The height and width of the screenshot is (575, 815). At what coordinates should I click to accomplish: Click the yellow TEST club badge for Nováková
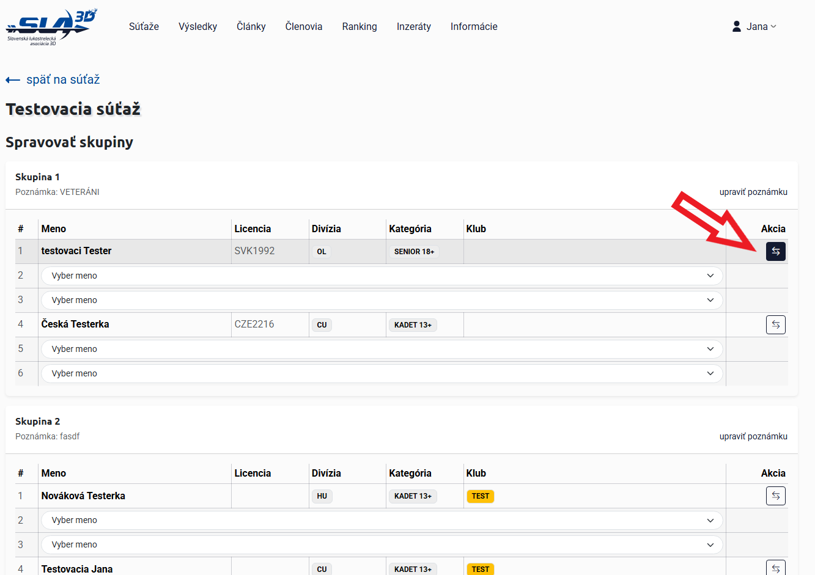480,496
